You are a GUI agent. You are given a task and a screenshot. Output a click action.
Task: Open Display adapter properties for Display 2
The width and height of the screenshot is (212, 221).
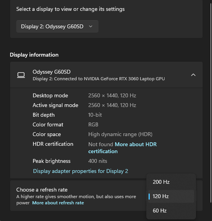coord(81,171)
